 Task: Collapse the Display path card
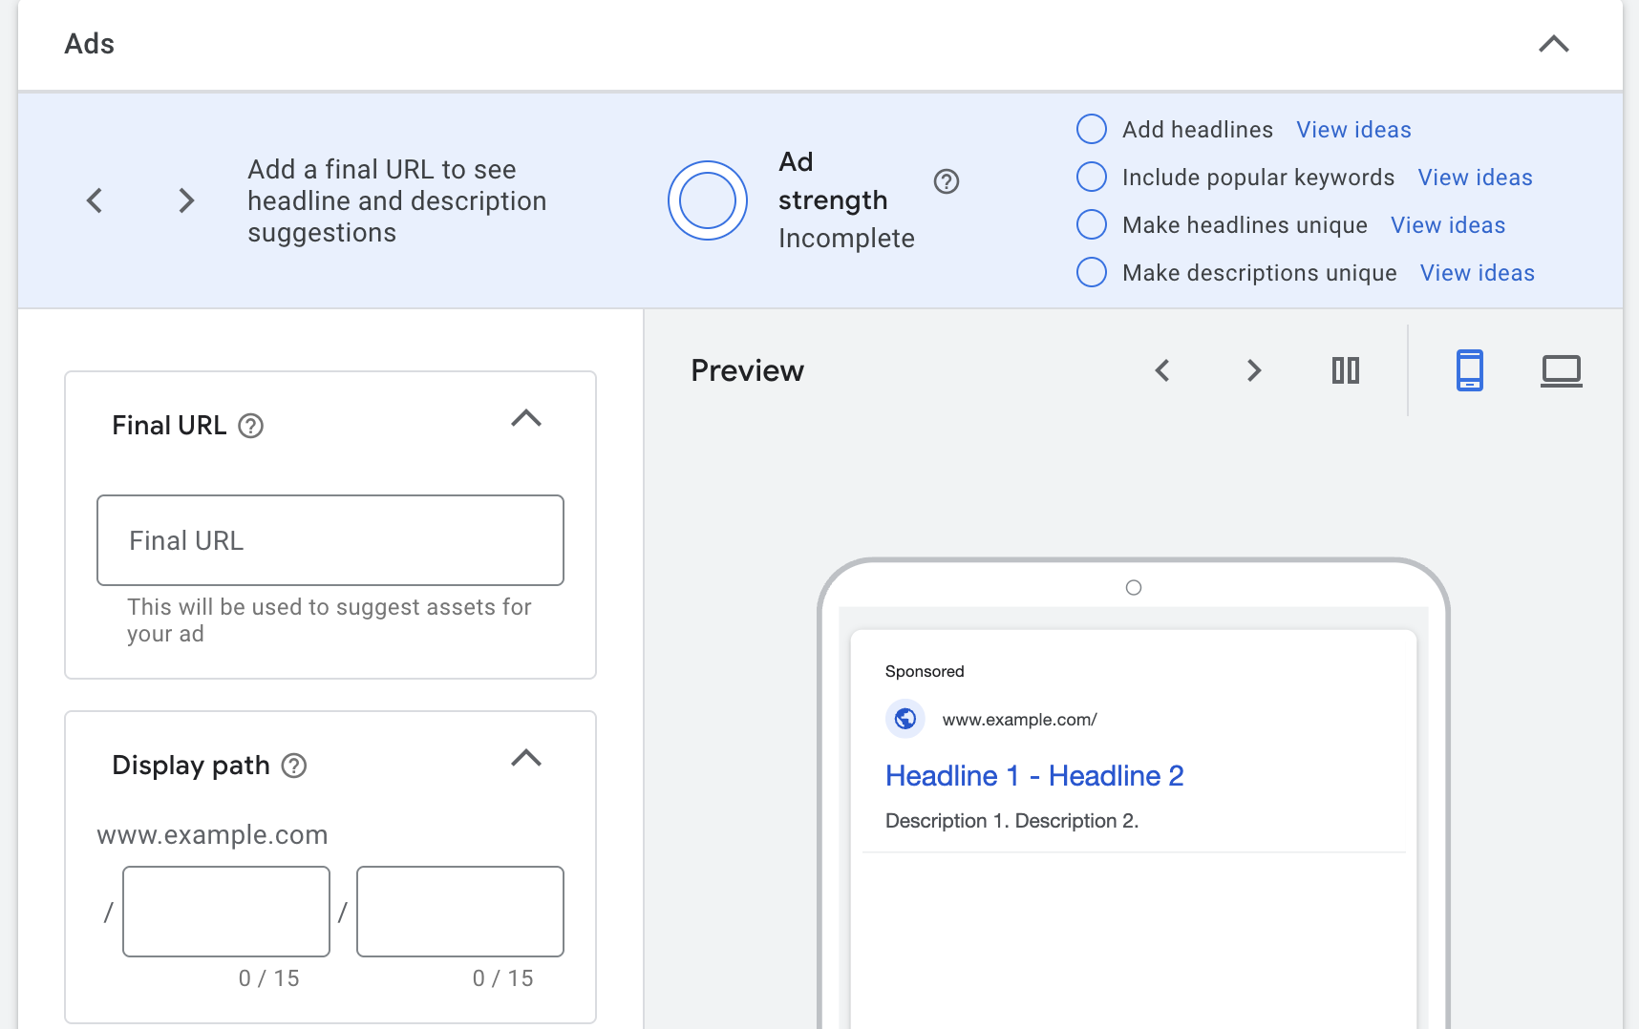tap(526, 758)
